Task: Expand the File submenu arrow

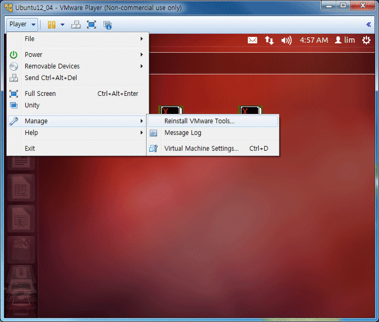Action: coord(142,39)
